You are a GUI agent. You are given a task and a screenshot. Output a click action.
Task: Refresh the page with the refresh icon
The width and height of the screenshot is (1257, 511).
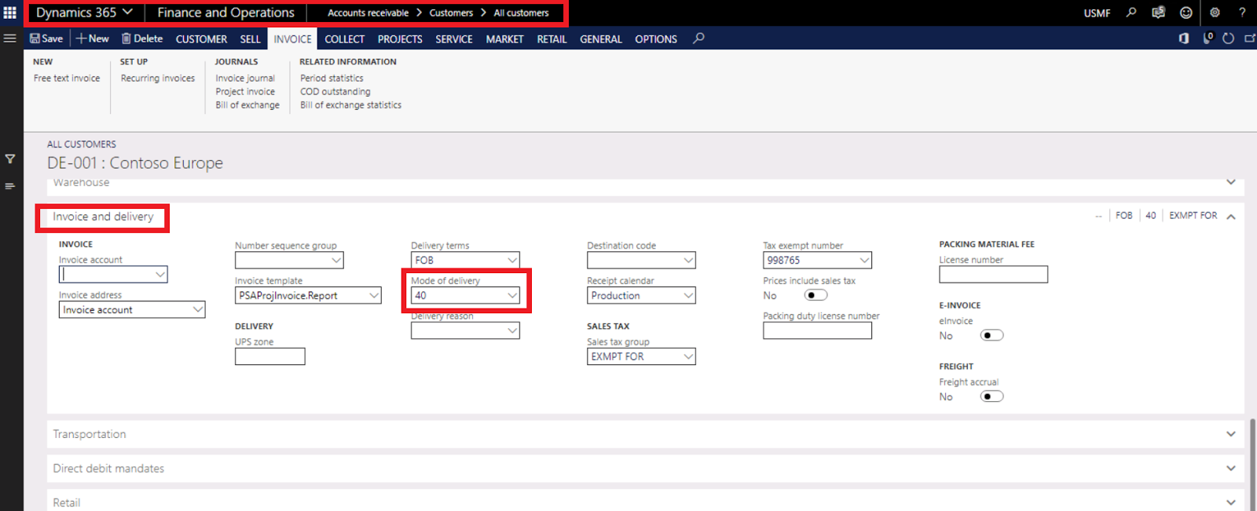1229,38
